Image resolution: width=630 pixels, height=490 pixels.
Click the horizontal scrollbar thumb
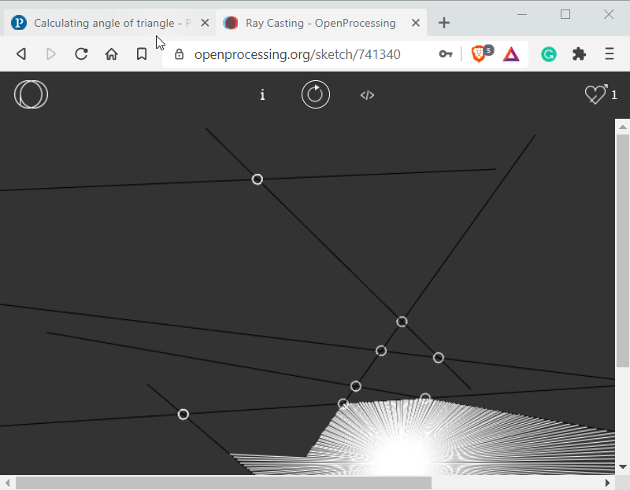click(224, 482)
